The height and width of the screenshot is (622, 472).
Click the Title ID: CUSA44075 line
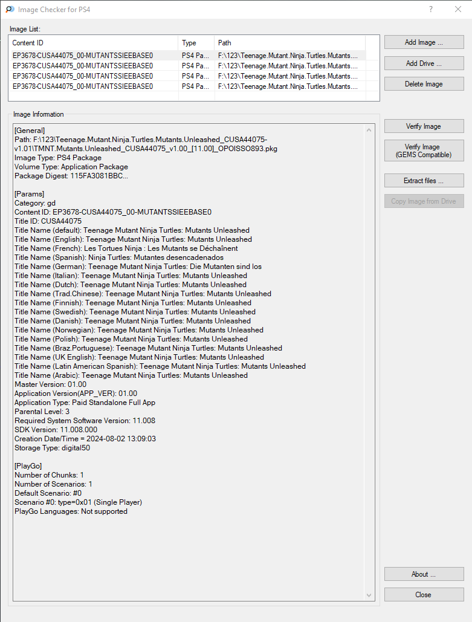(x=48, y=221)
